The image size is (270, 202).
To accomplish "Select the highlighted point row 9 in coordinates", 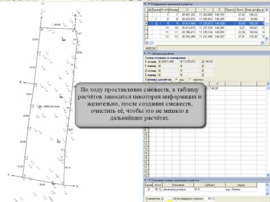I will [206, 24].
